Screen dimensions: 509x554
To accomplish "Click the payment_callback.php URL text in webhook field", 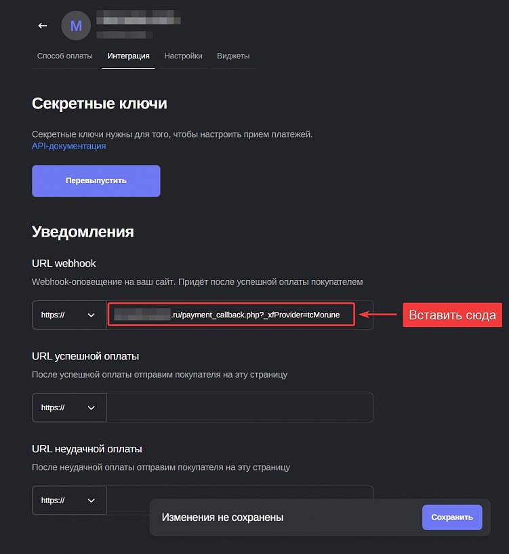I will (230, 314).
